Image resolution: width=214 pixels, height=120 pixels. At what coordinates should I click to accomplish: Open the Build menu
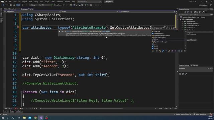(x=30, y=2)
